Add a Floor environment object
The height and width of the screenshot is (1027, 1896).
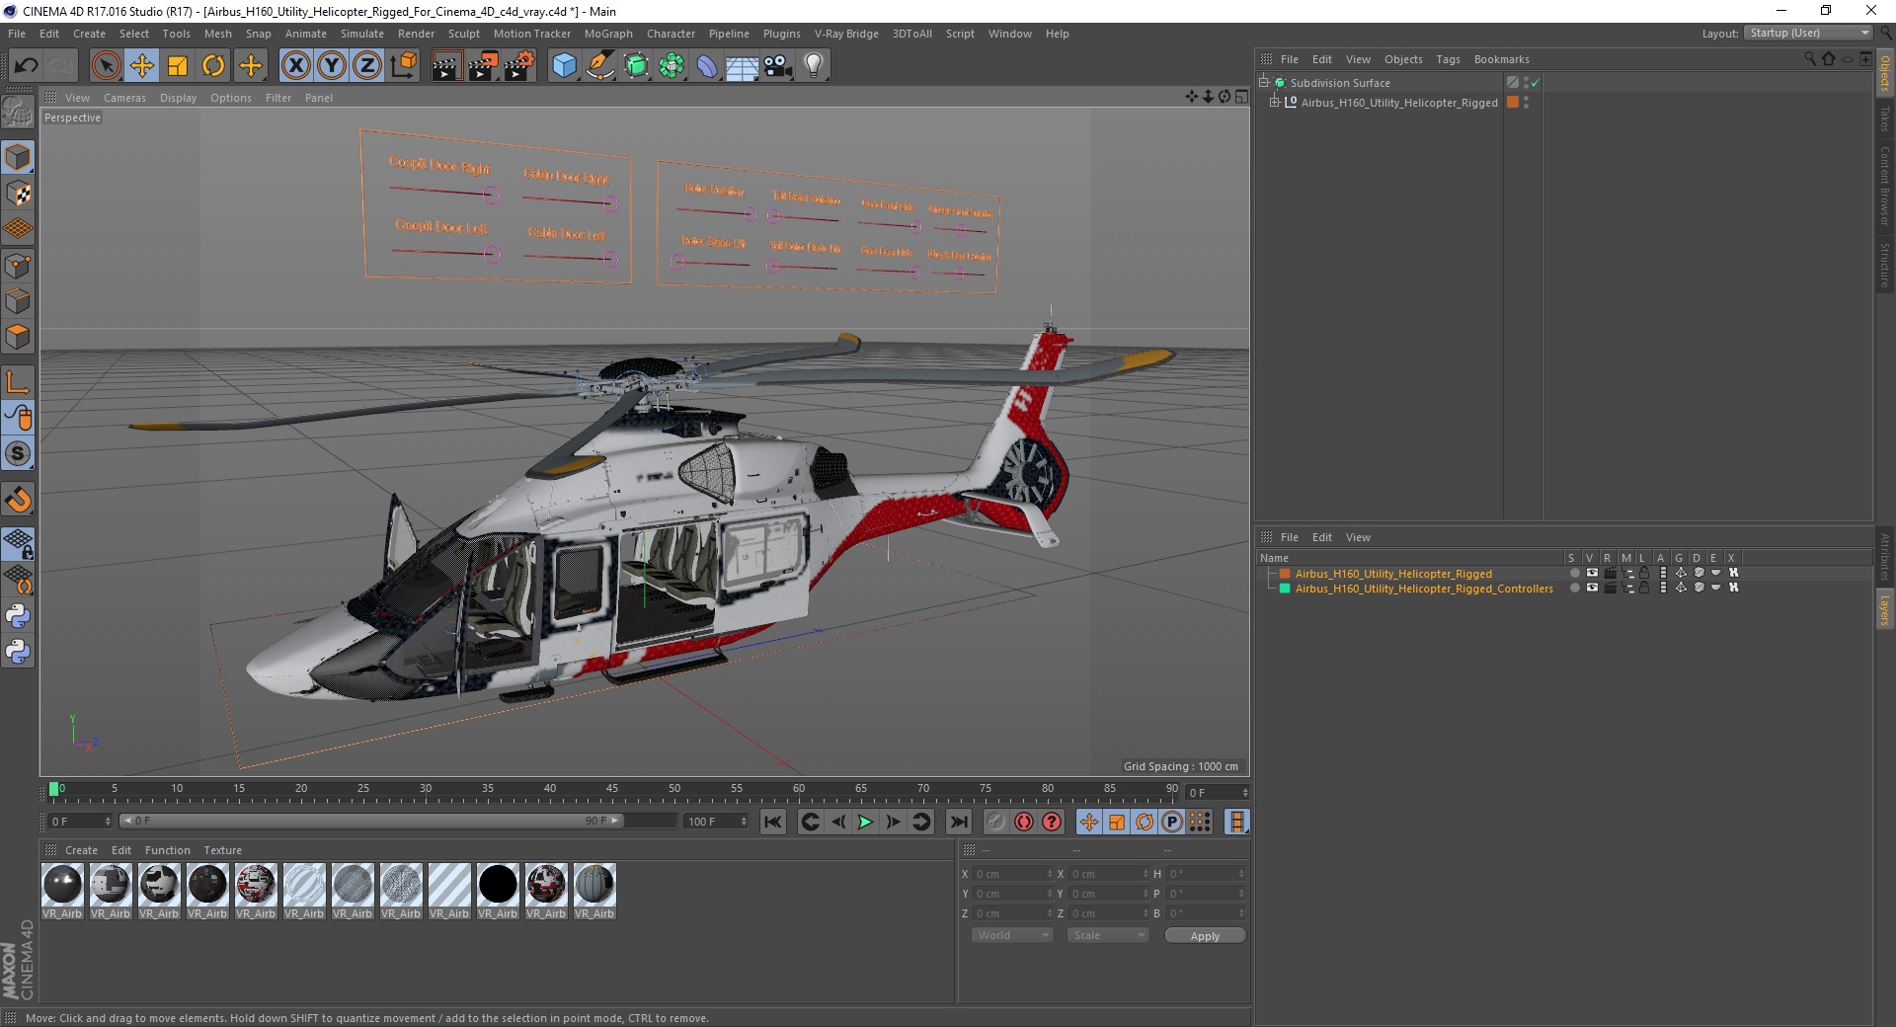pos(742,66)
